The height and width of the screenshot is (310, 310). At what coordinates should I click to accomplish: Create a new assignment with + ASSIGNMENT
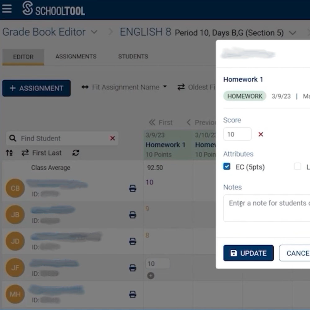[x=36, y=88]
